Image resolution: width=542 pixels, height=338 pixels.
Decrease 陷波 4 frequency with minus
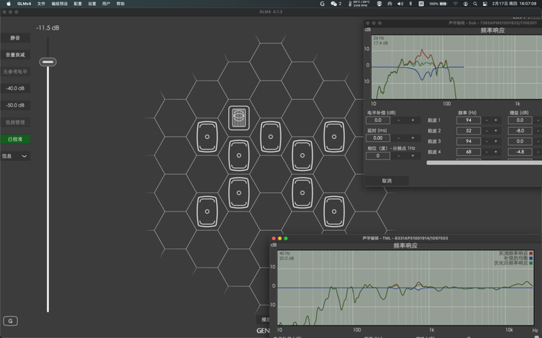[x=486, y=151]
